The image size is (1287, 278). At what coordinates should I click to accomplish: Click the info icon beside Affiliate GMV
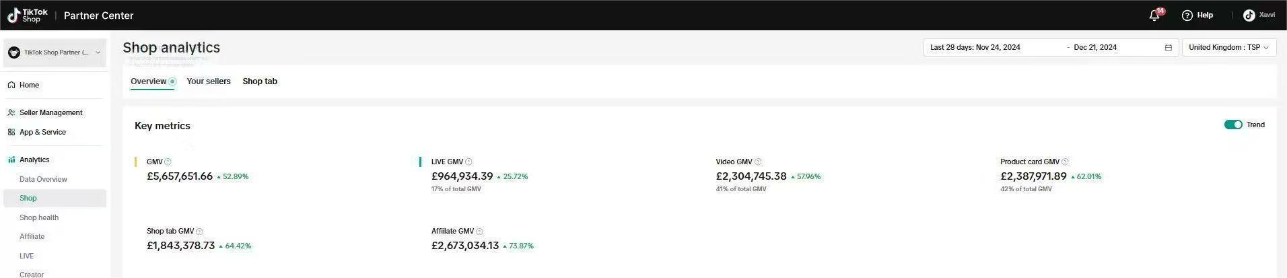(x=479, y=232)
